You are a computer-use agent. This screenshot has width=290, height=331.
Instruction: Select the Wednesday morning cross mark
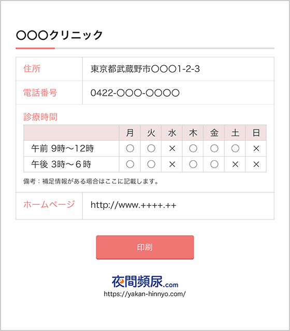pyautogui.click(x=172, y=148)
